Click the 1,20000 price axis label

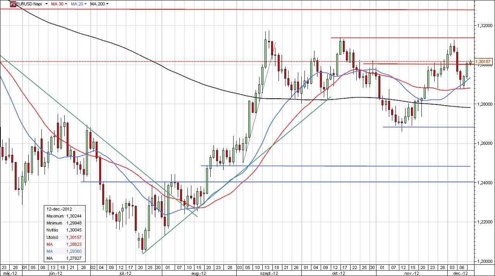point(485,261)
